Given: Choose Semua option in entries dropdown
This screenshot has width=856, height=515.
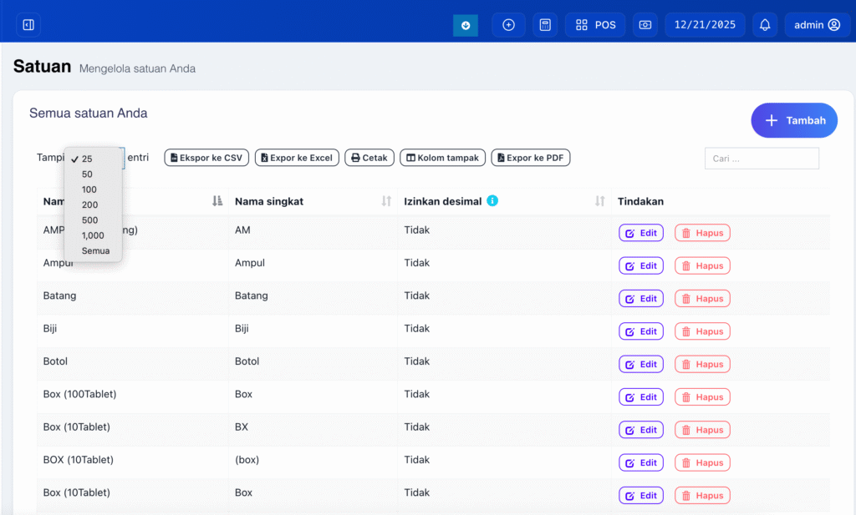Looking at the screenshot, I should [x=95, y=250].
